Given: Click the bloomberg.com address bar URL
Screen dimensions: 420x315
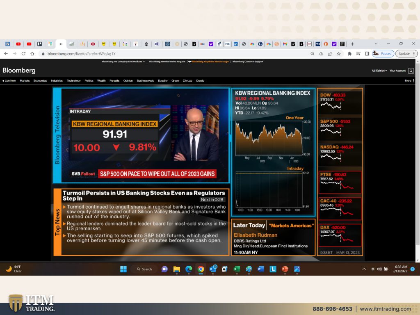Looking at the screenshot, I should pyautogui.click(x=82, y=54).
